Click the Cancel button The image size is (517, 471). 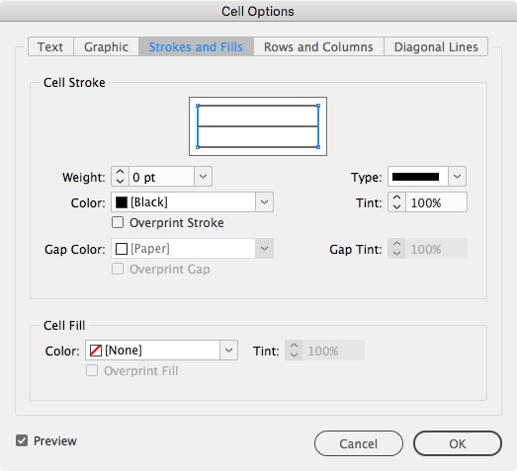point(359,443)
